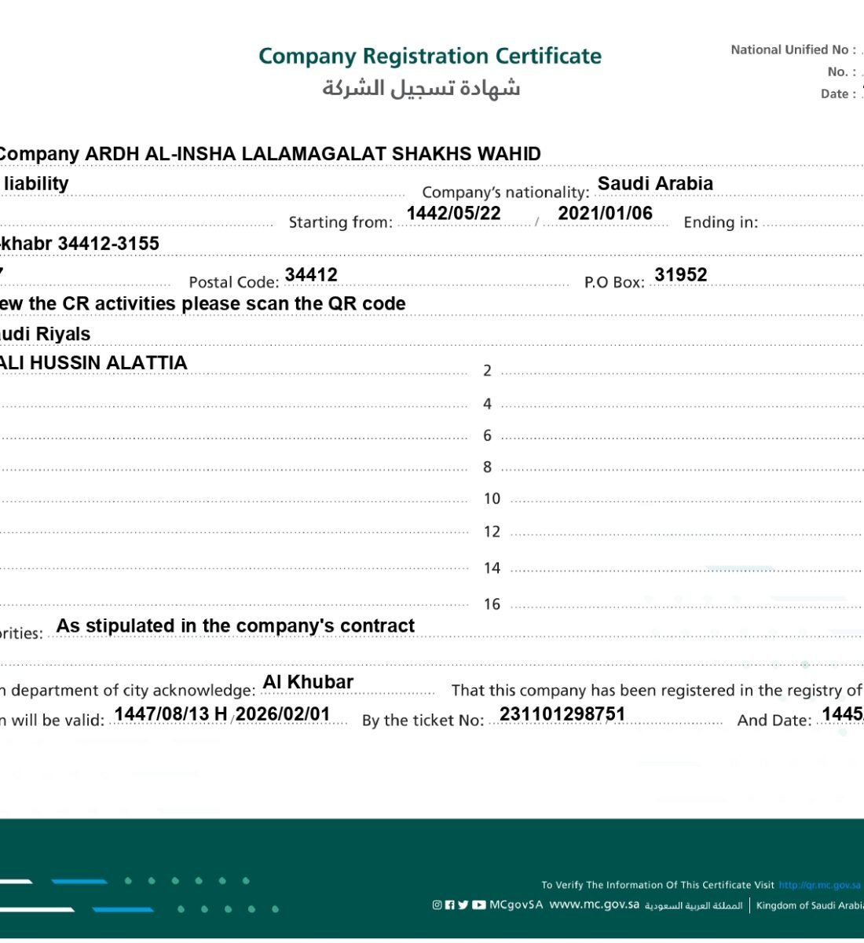This screenshot has height=943, width=864.
Task: Click the ticket number 231101298751
Action: point(562,714)
